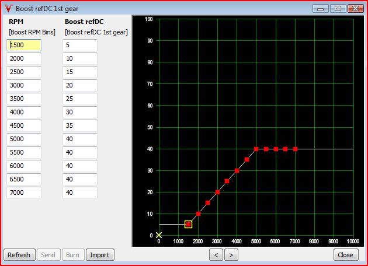Image resolution: width=368 pixels, height=266 pixels.
Task: Select the red graph point at 2500 RPM
Action: (x=208, y=203)
